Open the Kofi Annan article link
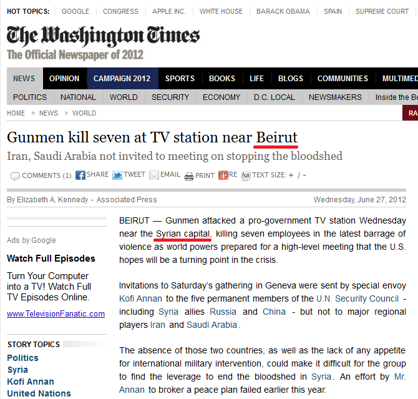The width and height of the screenshot is (418, 399). click(140, 299)
